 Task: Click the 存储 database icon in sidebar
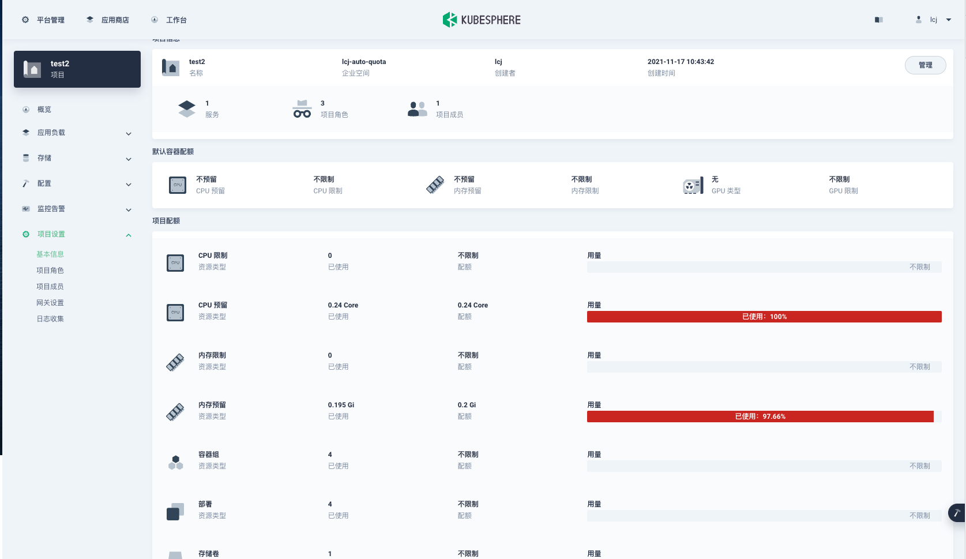coord(26,158)
